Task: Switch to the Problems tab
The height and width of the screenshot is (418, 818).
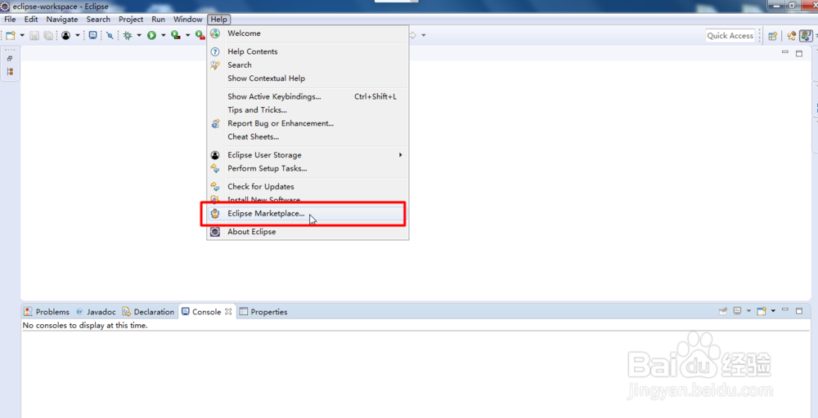Action: pos(47,312)
